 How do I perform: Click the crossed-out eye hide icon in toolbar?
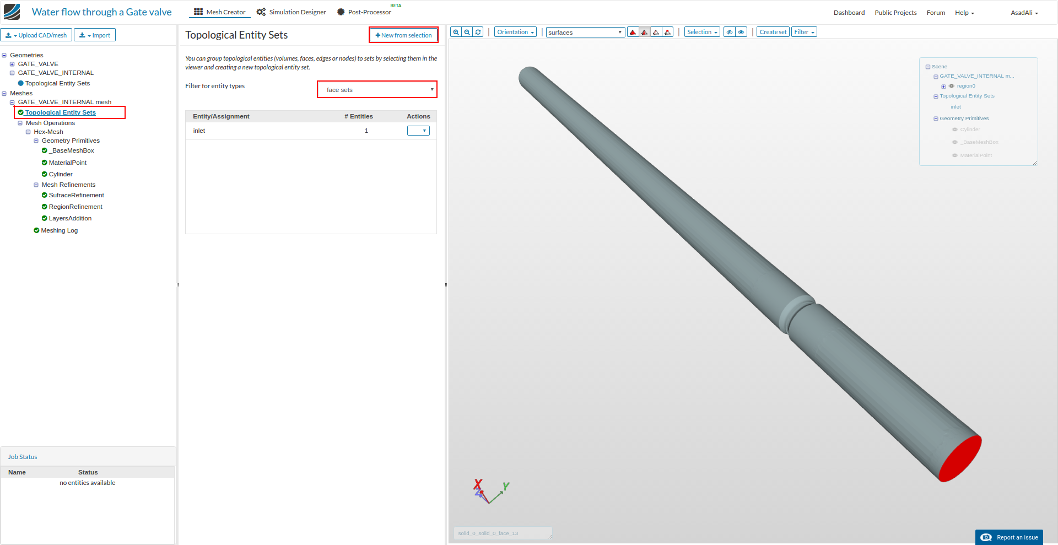[x=730, y=32]
